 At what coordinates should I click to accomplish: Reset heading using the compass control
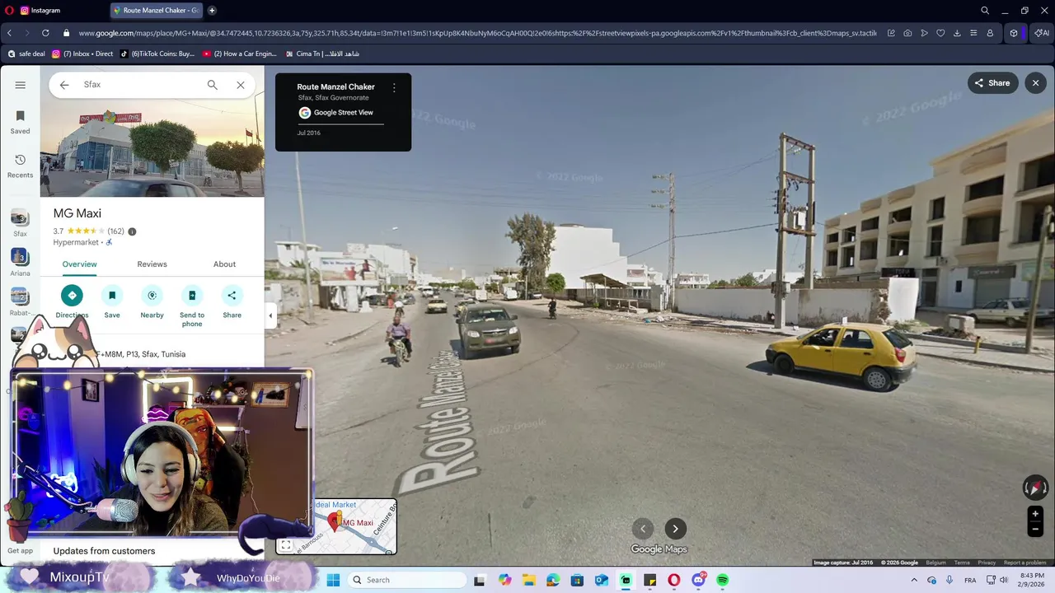click(1035, 488)
